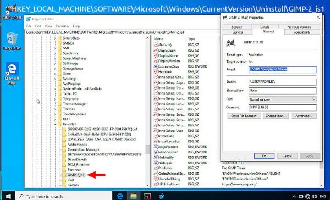Open the GIMP 2.10.38 desktop shortcut
This screenshot has height=200, width=330.
[12, 12]
